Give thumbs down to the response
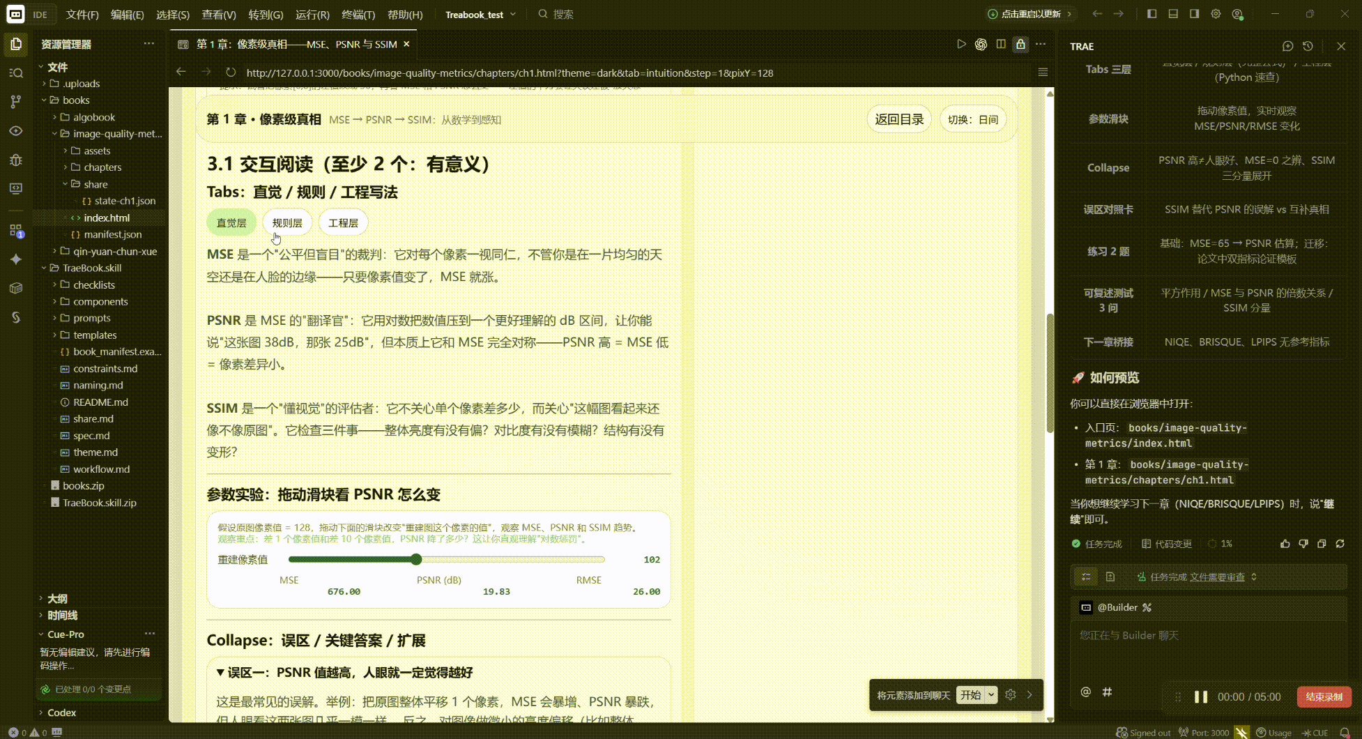This screenshot has height=739, width=1362. click(x=1303, y=544)
